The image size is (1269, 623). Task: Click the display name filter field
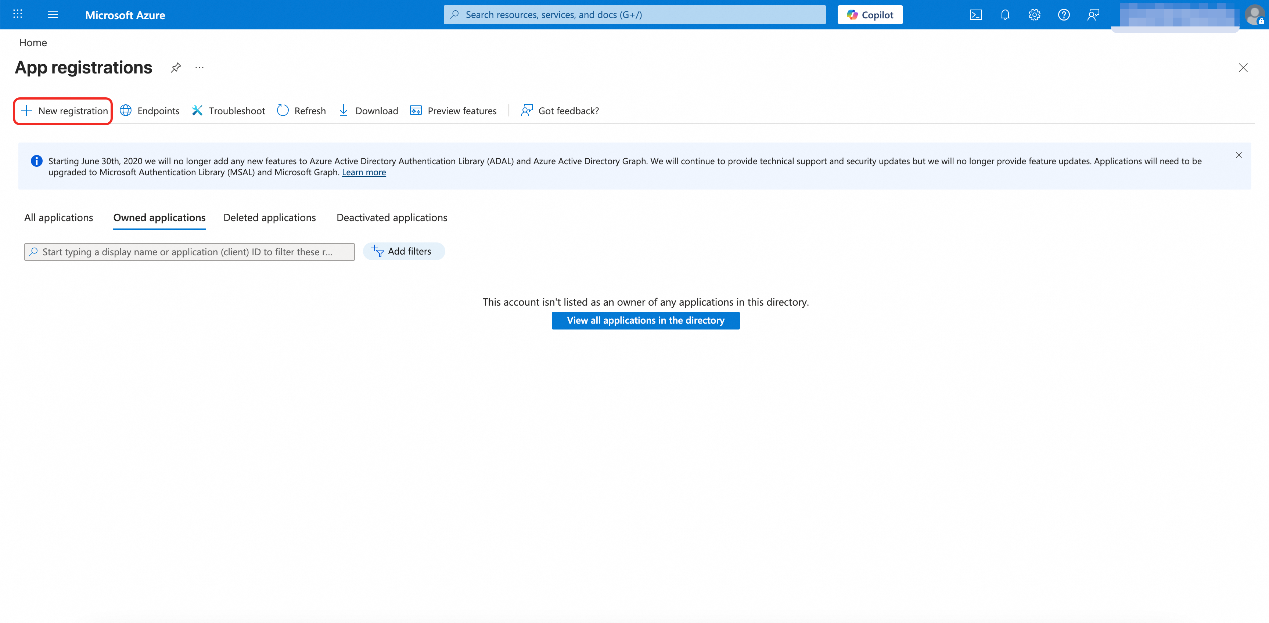[x=190, y=252]
